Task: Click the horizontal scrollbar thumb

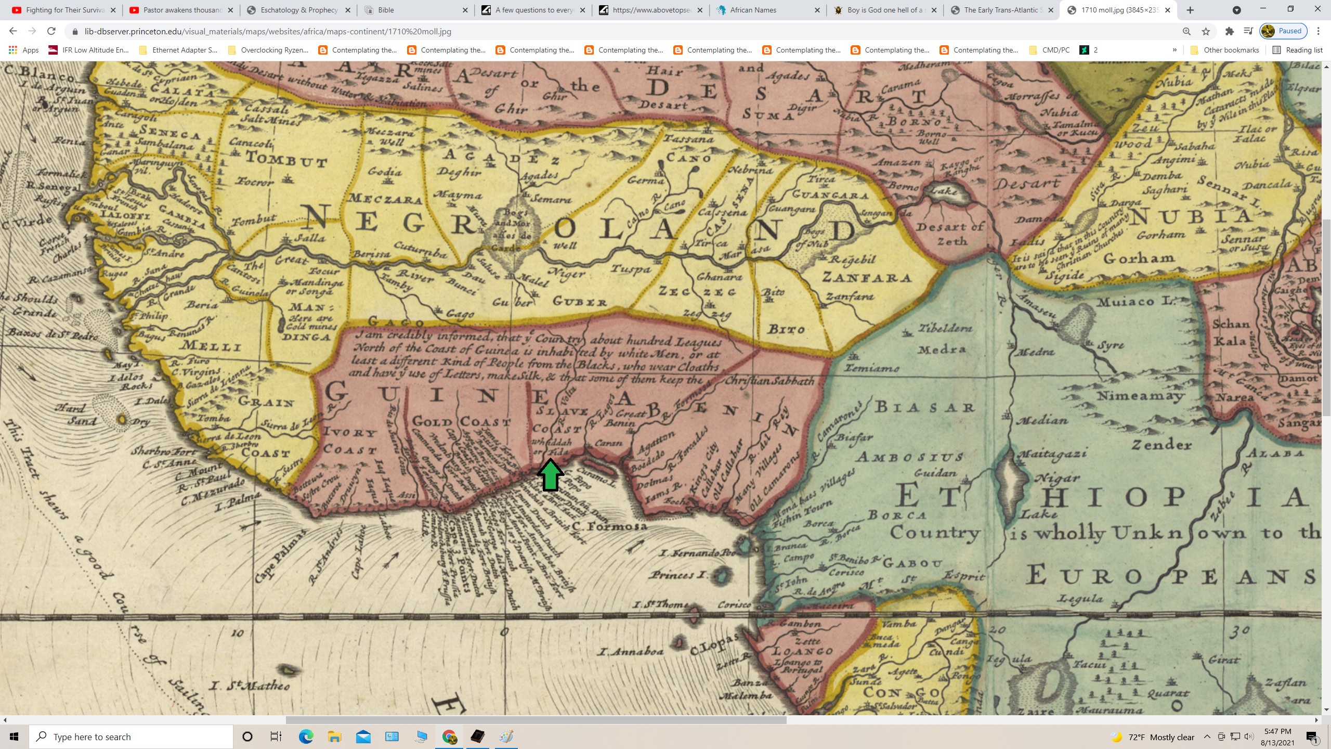Action: pos(536,720)
